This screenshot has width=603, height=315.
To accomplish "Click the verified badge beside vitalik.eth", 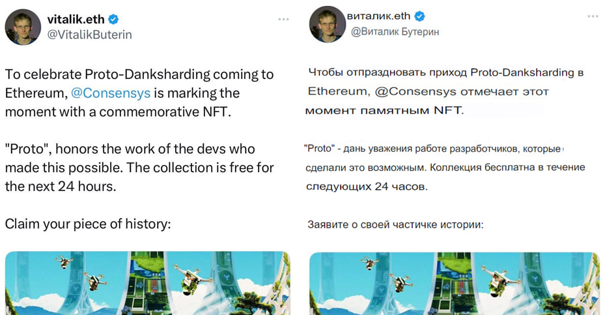I will pyautogui.click(x=113, y=19).
